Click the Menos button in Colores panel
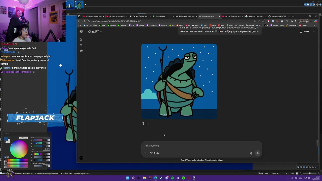Viewport: 322px width, 181px height. [x=23, y=138]
